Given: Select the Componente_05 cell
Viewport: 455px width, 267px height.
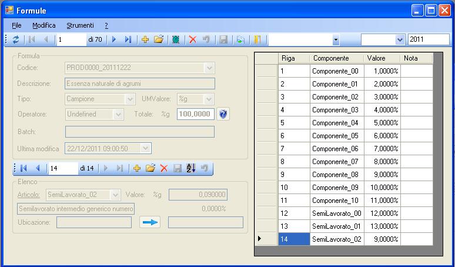Looking at the screenshot, I should point(337,136).
